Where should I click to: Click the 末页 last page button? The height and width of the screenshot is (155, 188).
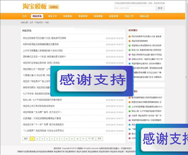[x=99, y=139]
